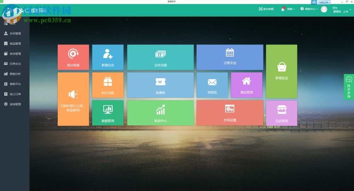Click the notification bell icon
Image resolution: width=354 pixels, height=191 pixels.
pos(282,9)
